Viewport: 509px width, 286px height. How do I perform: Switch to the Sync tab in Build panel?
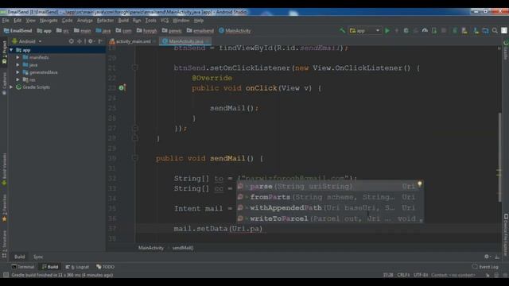(38, 257)
